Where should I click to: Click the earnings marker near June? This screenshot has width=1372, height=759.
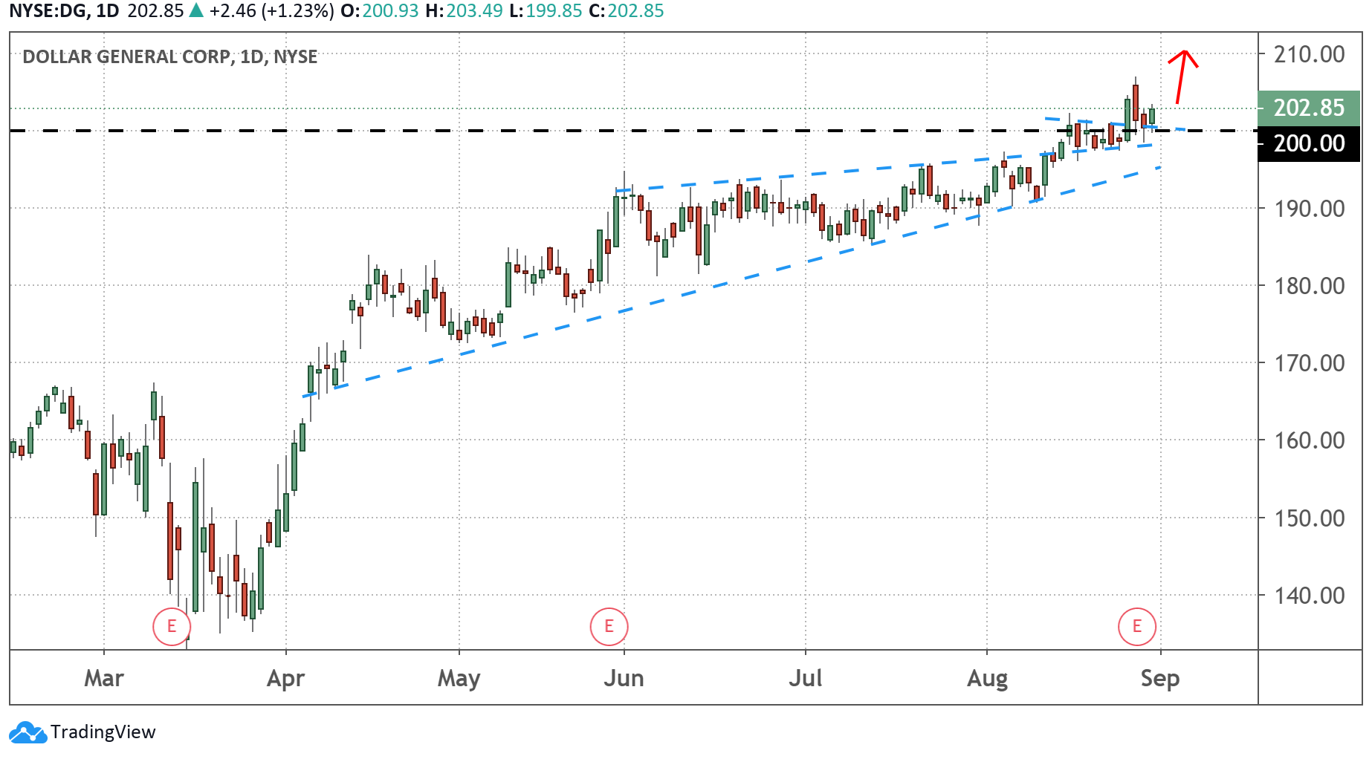click(x=609, y=627)
